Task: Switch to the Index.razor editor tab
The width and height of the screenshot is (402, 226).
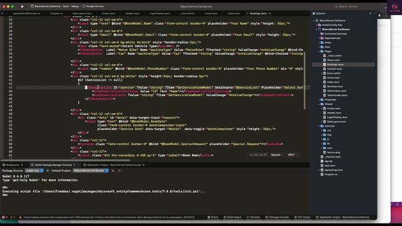Action: tap(234, 13)
